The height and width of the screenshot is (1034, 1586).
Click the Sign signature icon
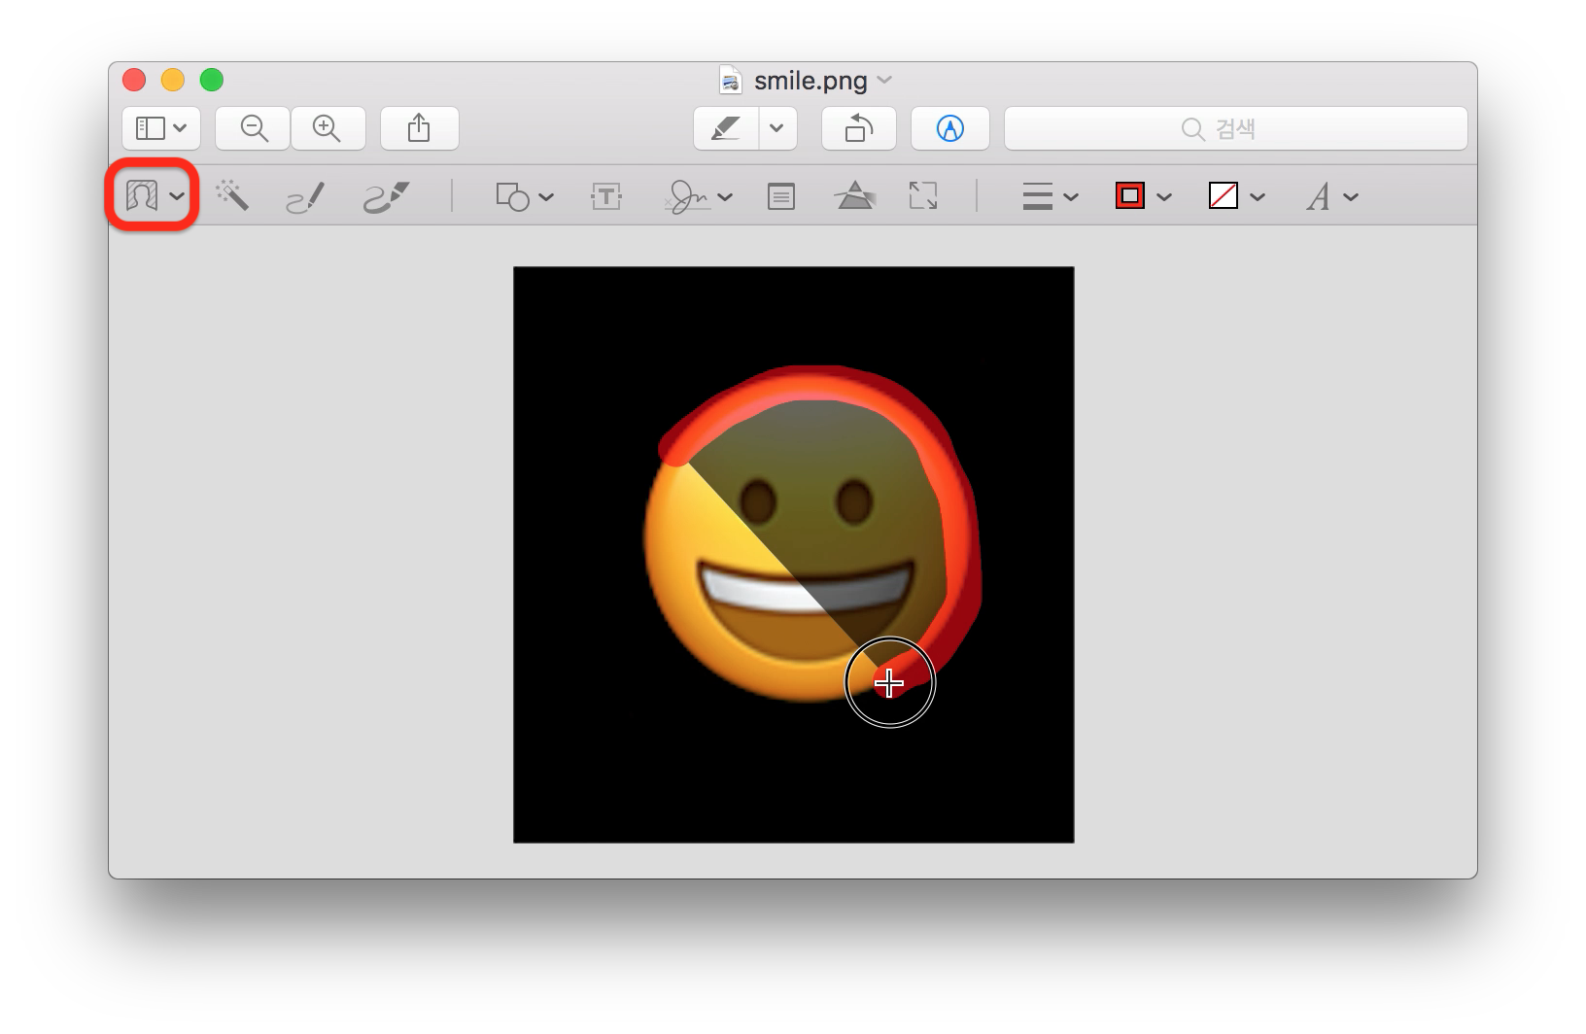tap(688, 197)
